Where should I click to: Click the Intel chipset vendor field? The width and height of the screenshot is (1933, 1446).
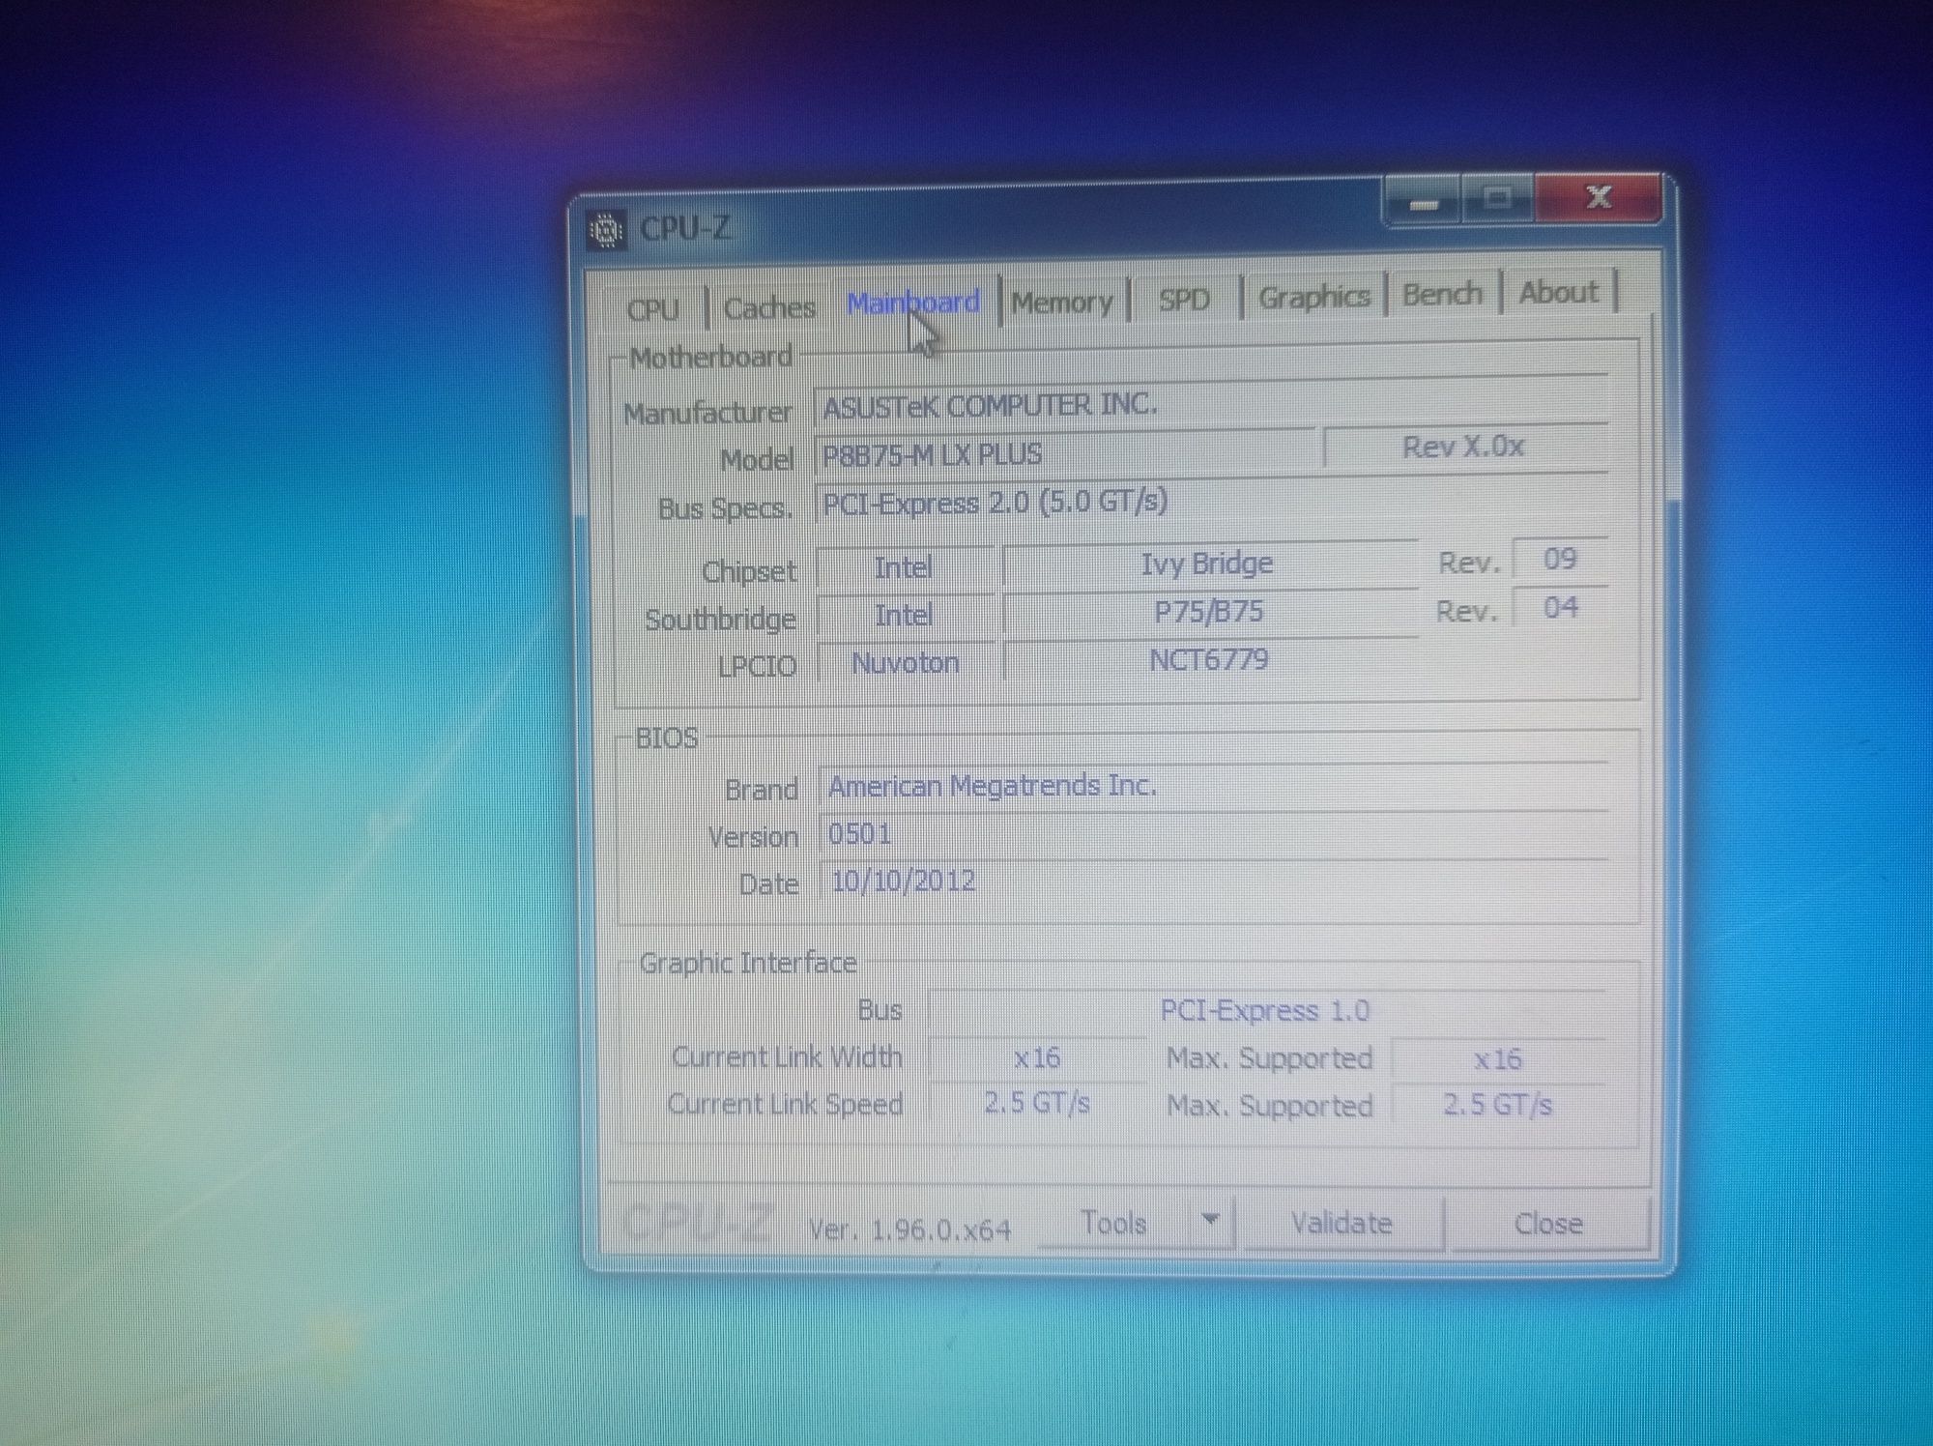[904, 567]
